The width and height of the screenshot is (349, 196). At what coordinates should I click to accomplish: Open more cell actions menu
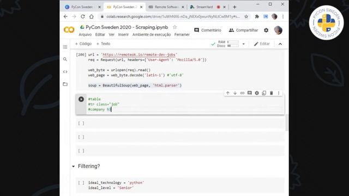pos(279,93)
